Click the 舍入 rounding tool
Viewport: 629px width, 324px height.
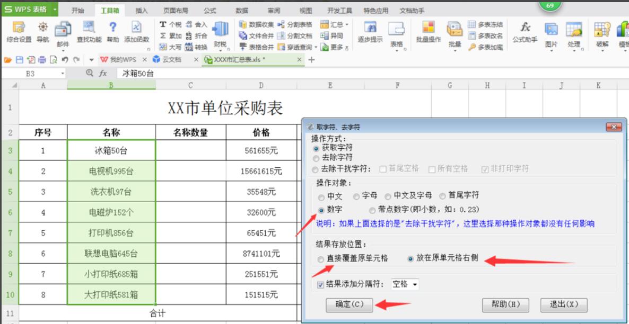tap(196, 25)
